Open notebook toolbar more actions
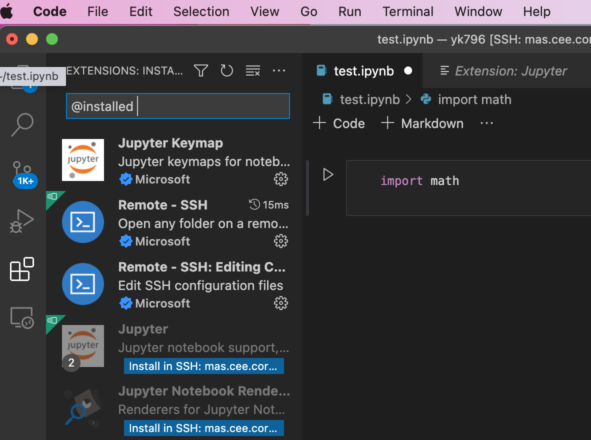The image size is (591, 440). click(x=486, y=123)
